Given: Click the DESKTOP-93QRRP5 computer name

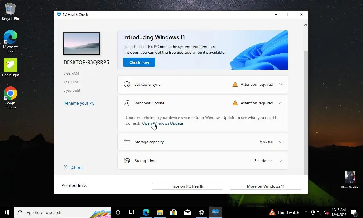Looking at the screenshot, I should pyautogui.click(x=86, y=62).
